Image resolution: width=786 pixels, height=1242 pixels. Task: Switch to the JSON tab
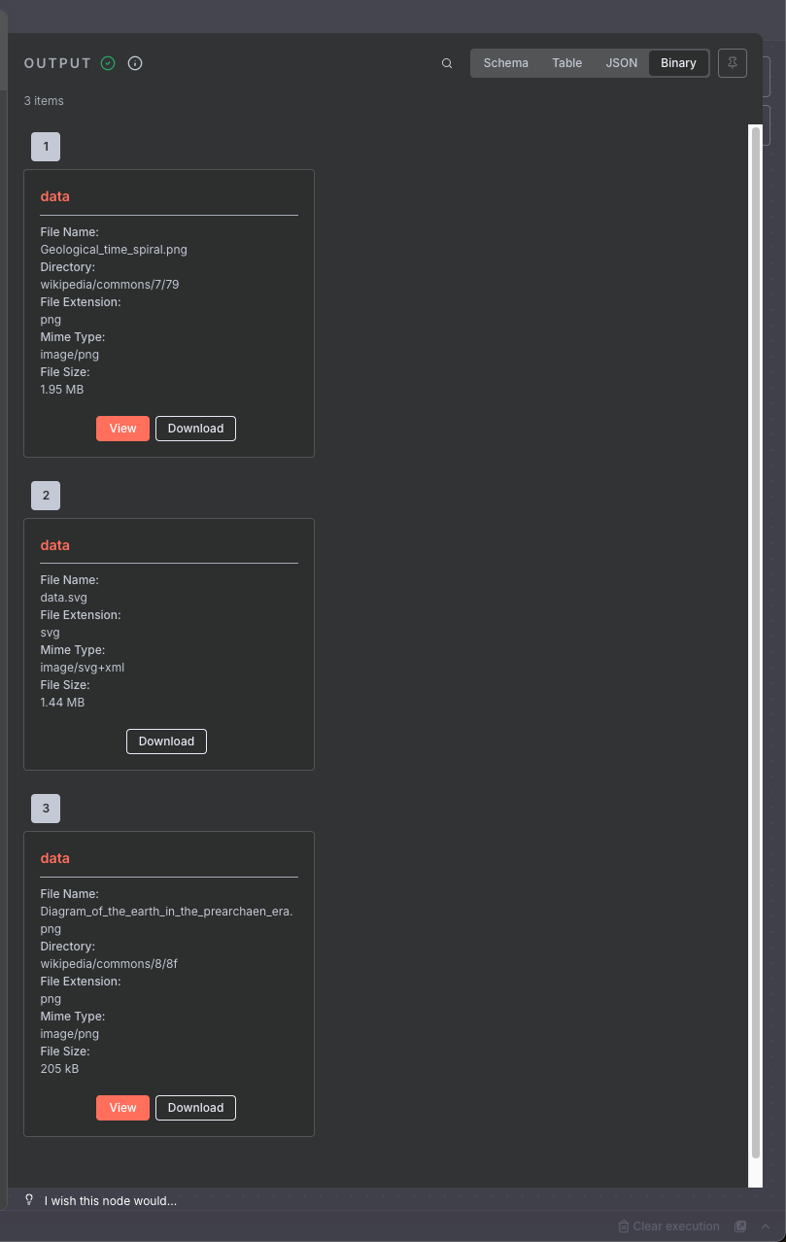click(x=621, y=62)
